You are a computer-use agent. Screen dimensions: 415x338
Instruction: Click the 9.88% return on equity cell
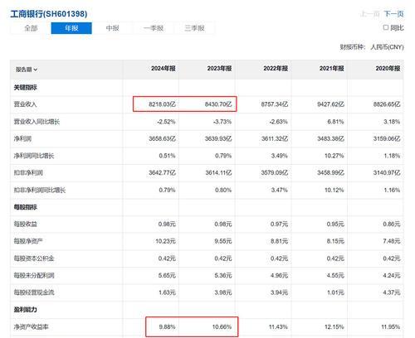[x=167, y=327]
